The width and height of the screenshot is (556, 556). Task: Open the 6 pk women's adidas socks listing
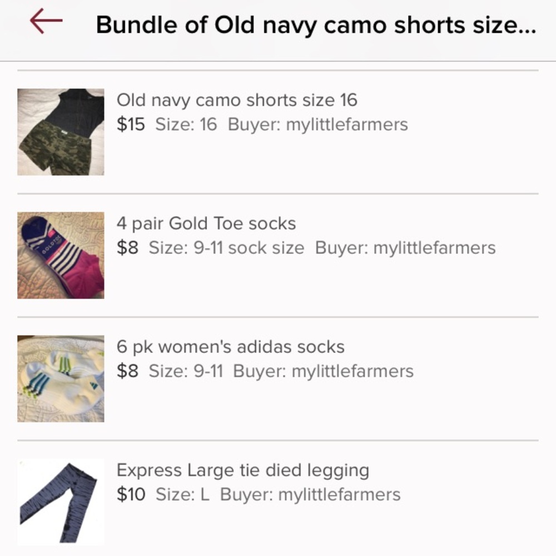(x=231, y=347)
